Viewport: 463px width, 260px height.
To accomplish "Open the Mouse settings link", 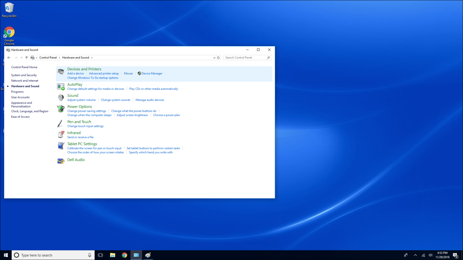I will click(128, 74).
